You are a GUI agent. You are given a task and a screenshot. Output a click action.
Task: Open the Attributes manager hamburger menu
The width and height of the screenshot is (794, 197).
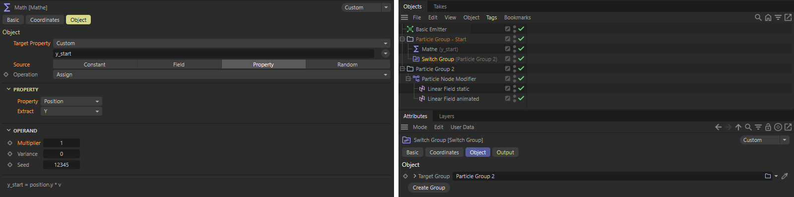coord(404,127)
